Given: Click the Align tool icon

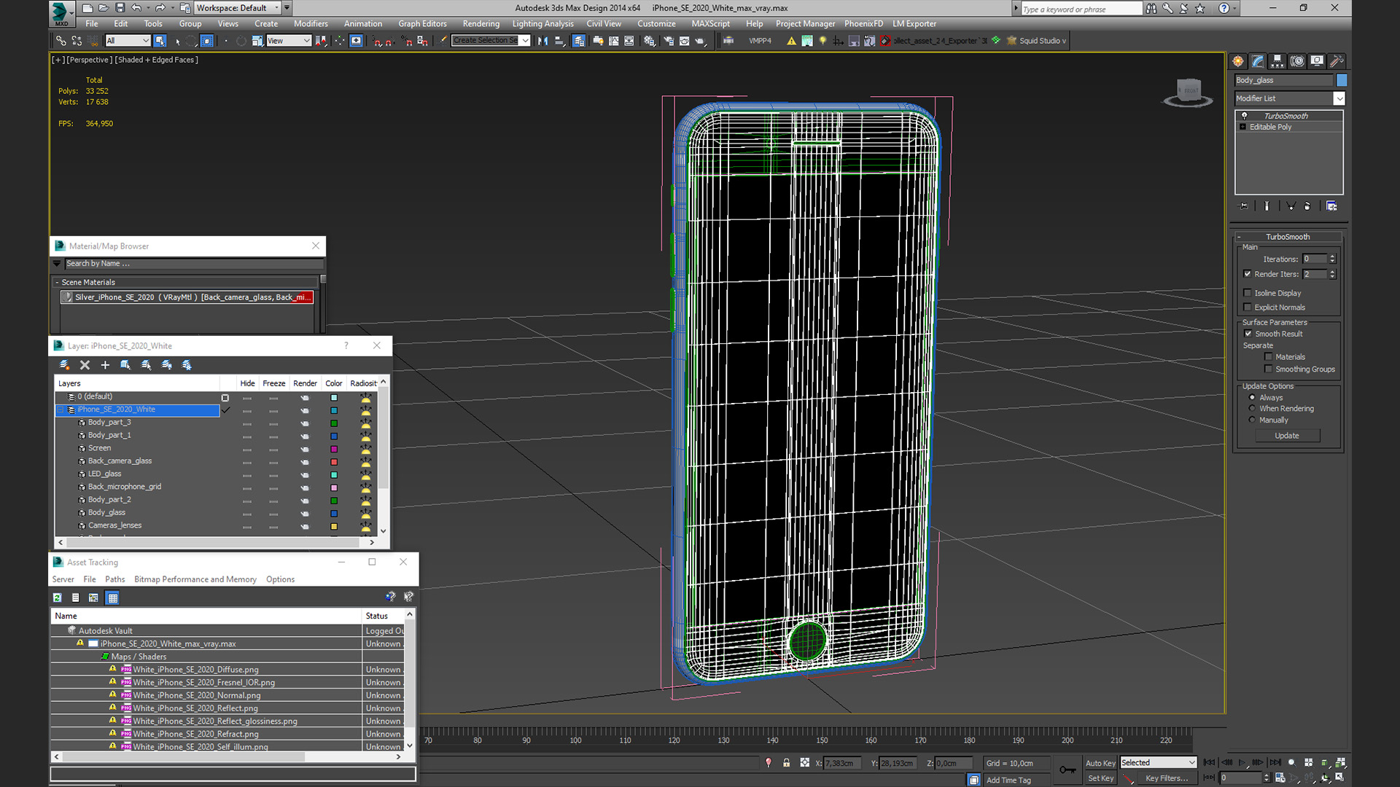Looking at the screenshot, I should [x=559, y=41].
